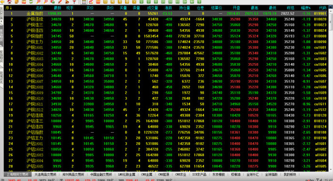Sort list by 成交量 column header
Image resolution: width=333 pixels, height=181 pixels.
point(153,8)
